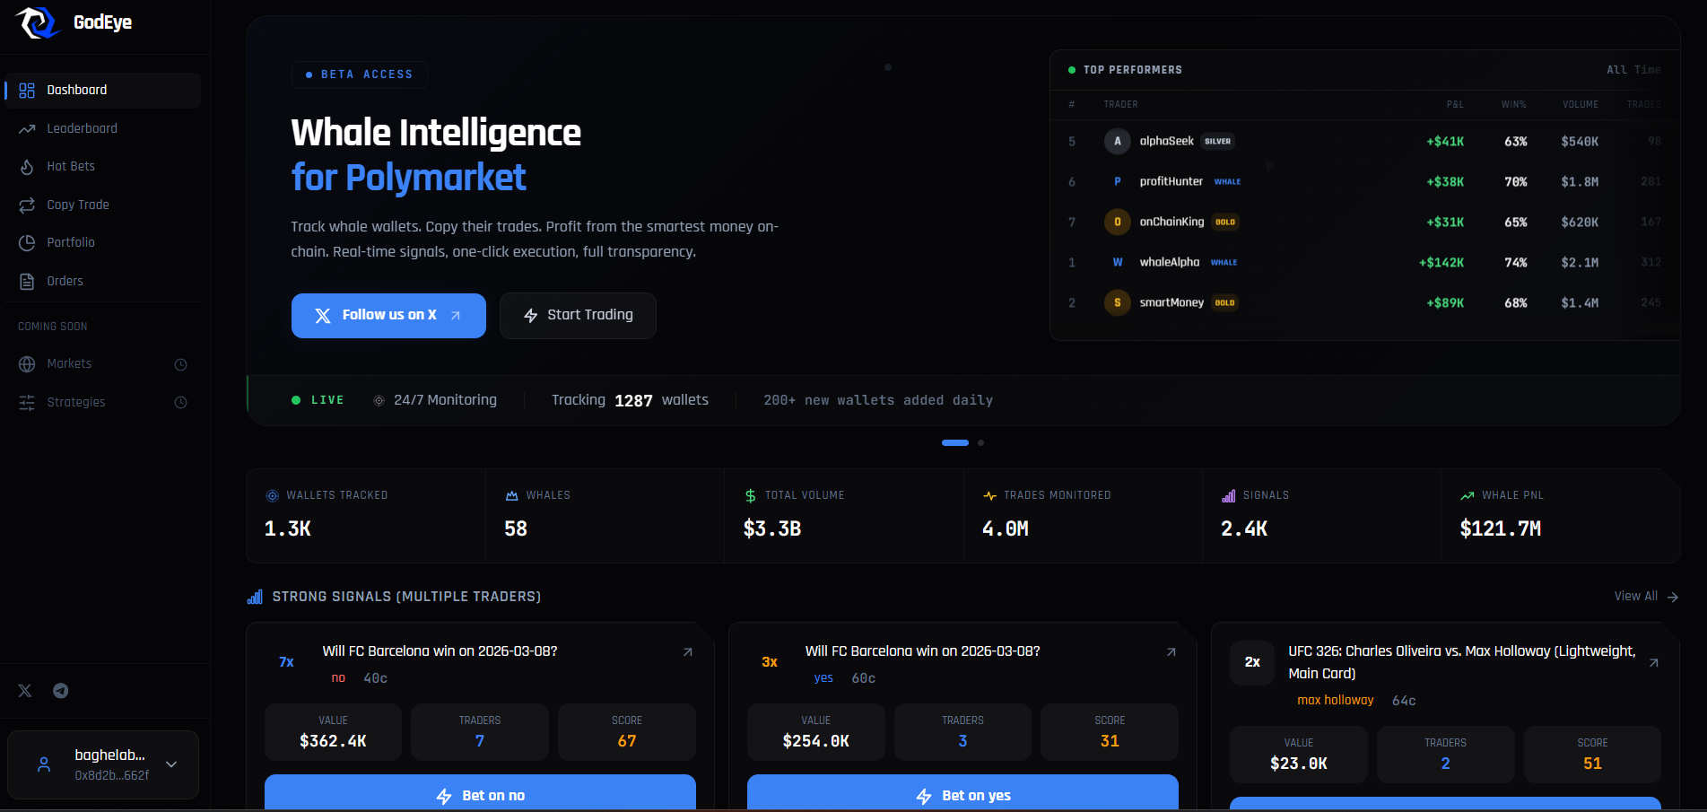Open the Telegram link in sidebar
Image resolution: width=1707 pixels, height=812 pixels.
pyautogui.click(x=60, y=691)
